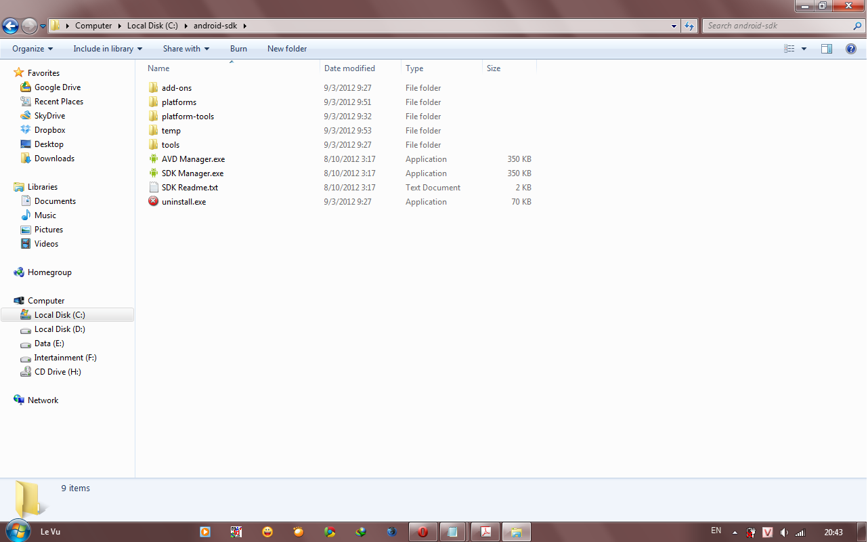Open Dropbox in Favorites
This screenshot has width=868, height=542.
point(50,130)
